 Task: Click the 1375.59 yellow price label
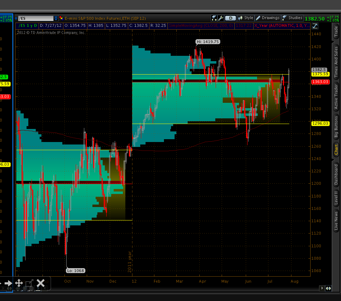(x=320, y=74)
